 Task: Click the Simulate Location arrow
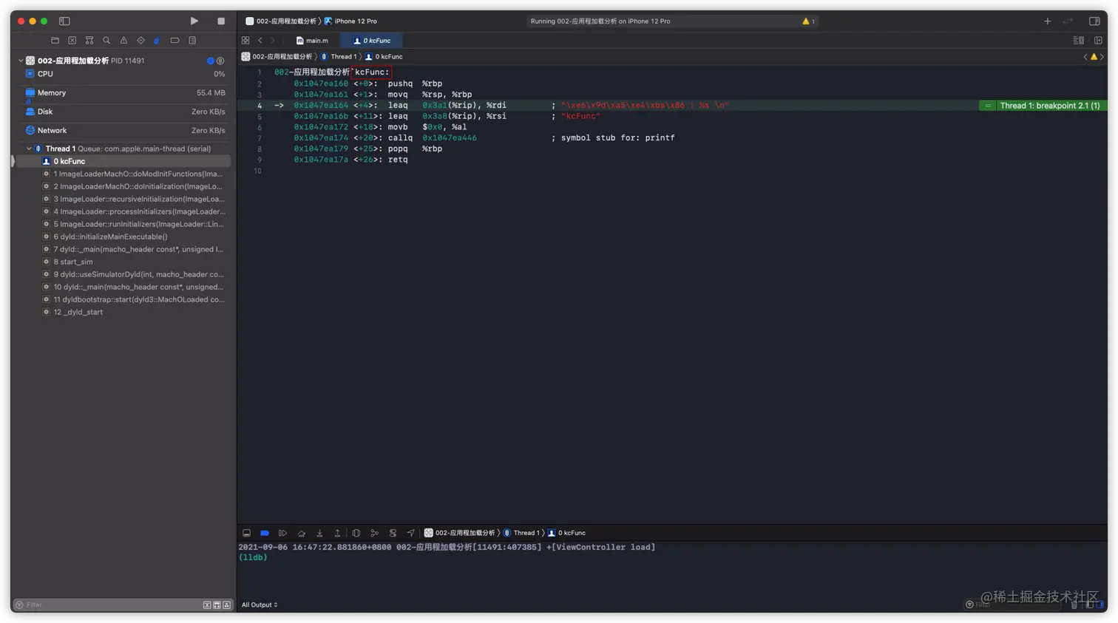click(x=410, y=533)
